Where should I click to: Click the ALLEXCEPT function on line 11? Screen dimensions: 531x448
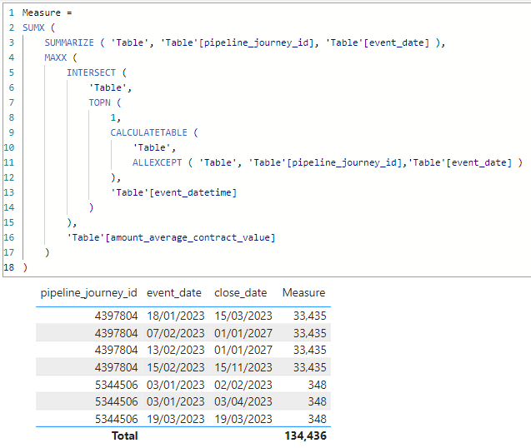point(157,162)
